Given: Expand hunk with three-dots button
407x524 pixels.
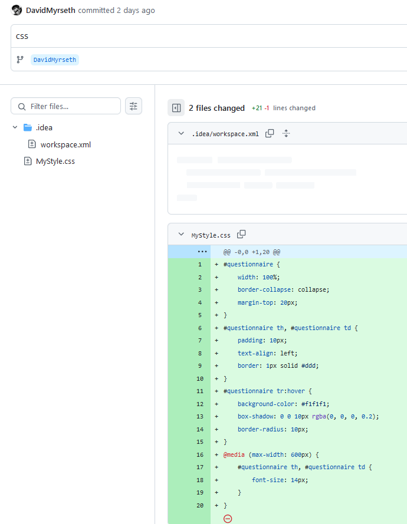Looking at the screenshot, I should 202,252.
